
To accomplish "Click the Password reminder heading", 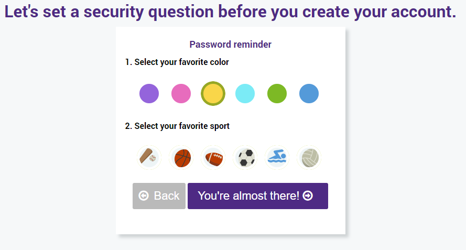I will point(230,45).
